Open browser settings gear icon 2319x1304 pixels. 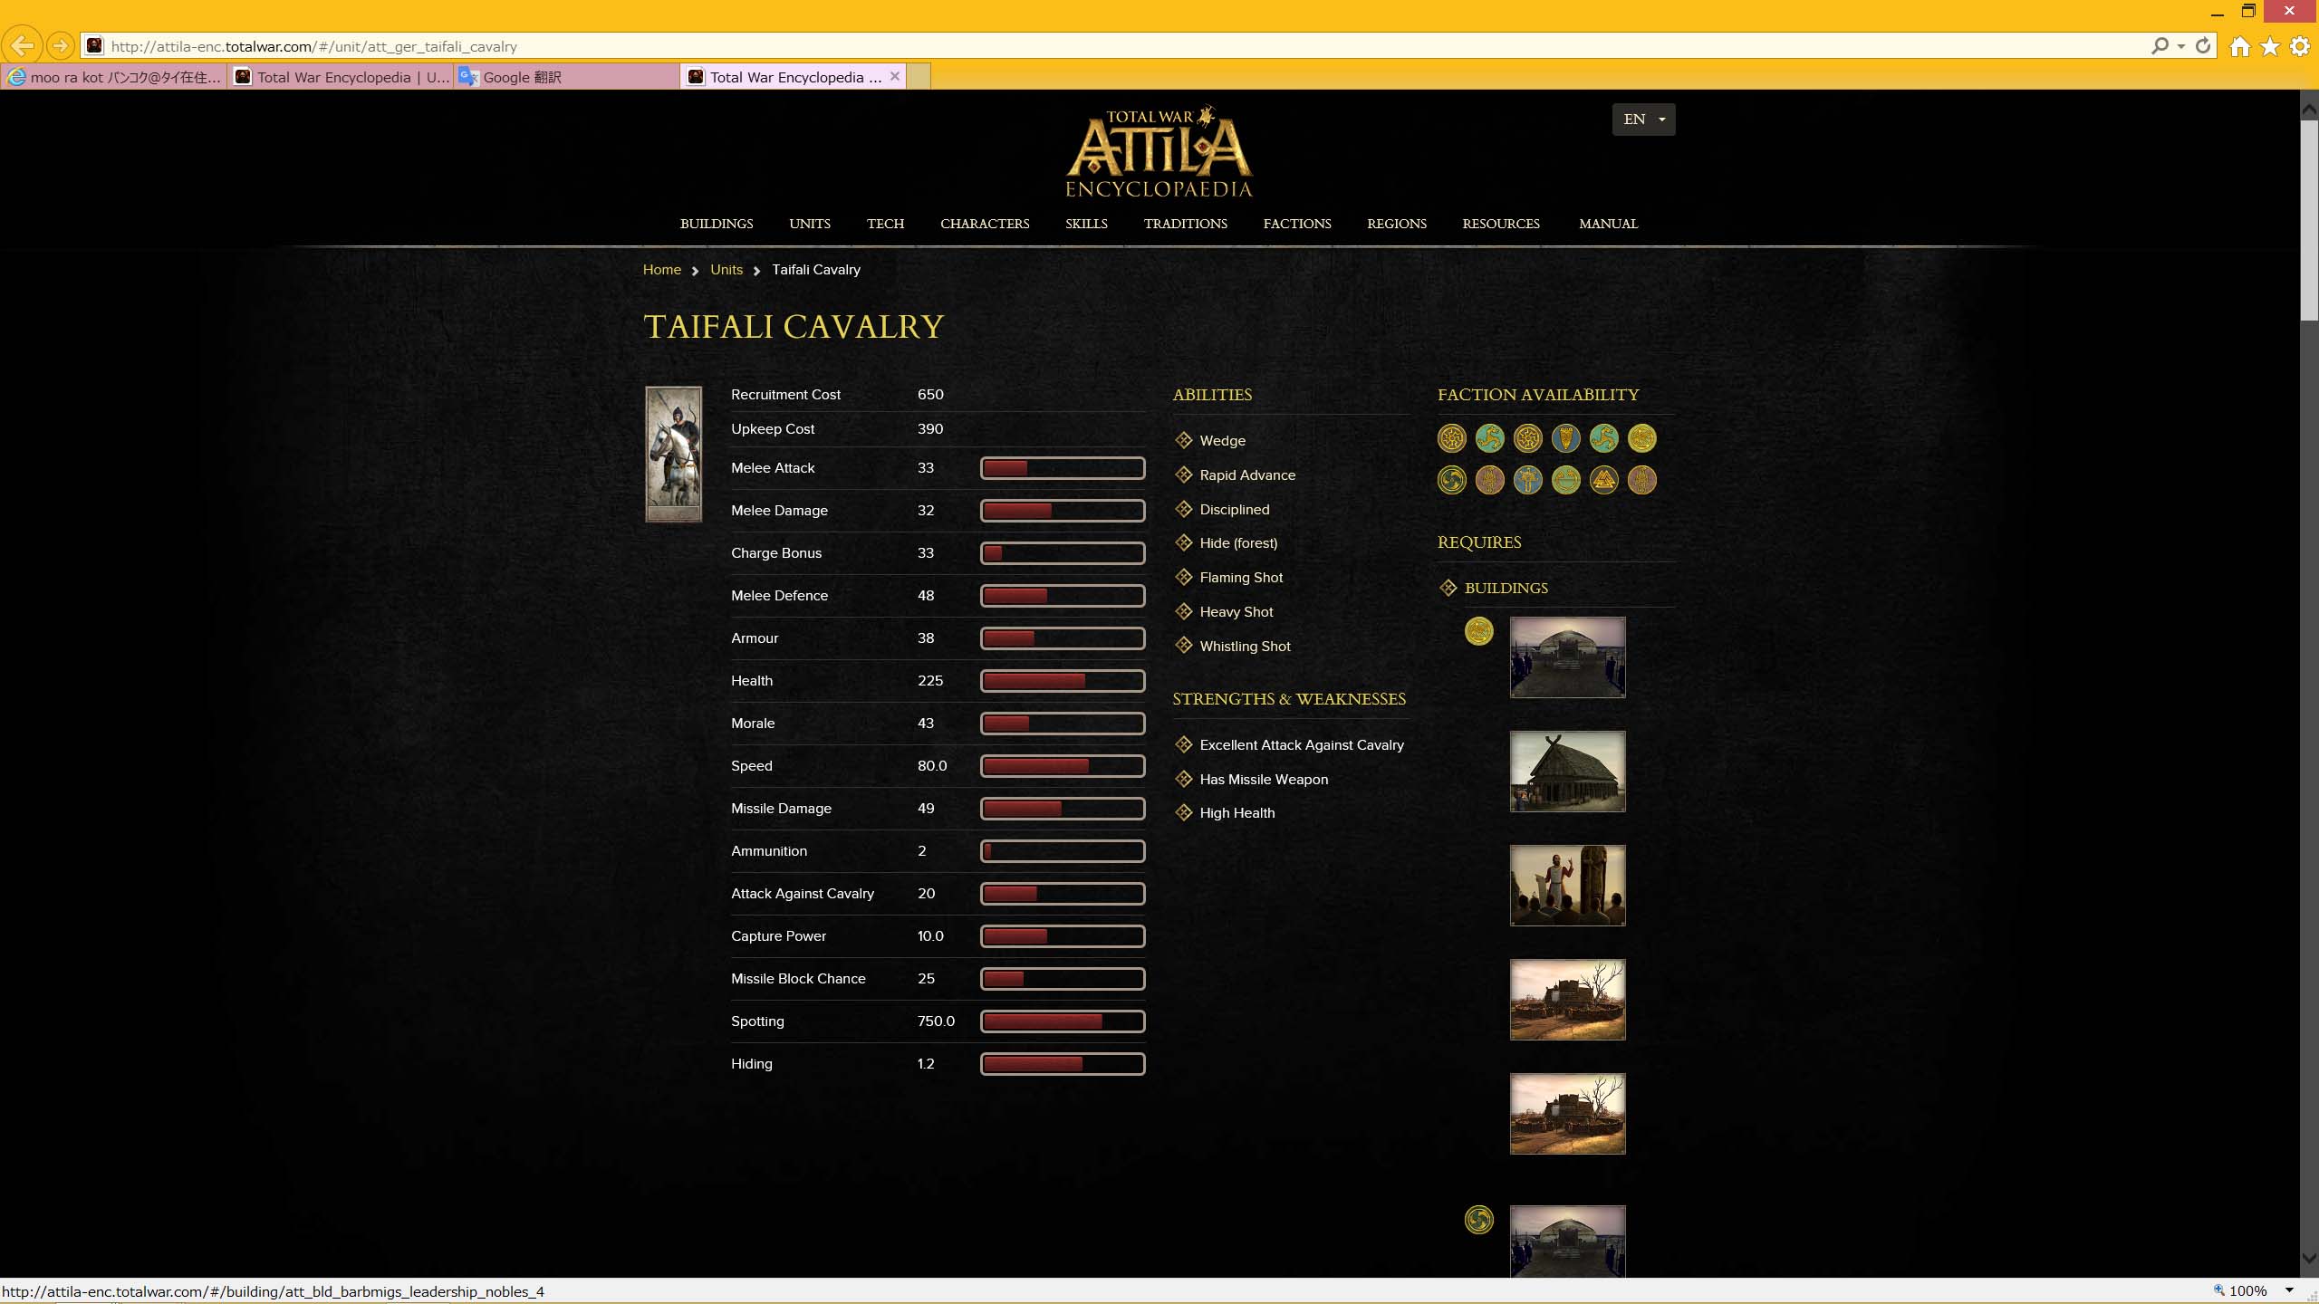coord(2300,46)
